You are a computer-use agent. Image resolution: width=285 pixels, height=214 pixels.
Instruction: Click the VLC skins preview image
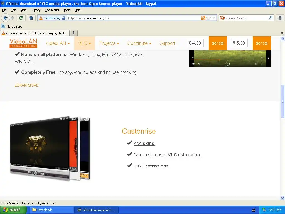click(50, 149)
